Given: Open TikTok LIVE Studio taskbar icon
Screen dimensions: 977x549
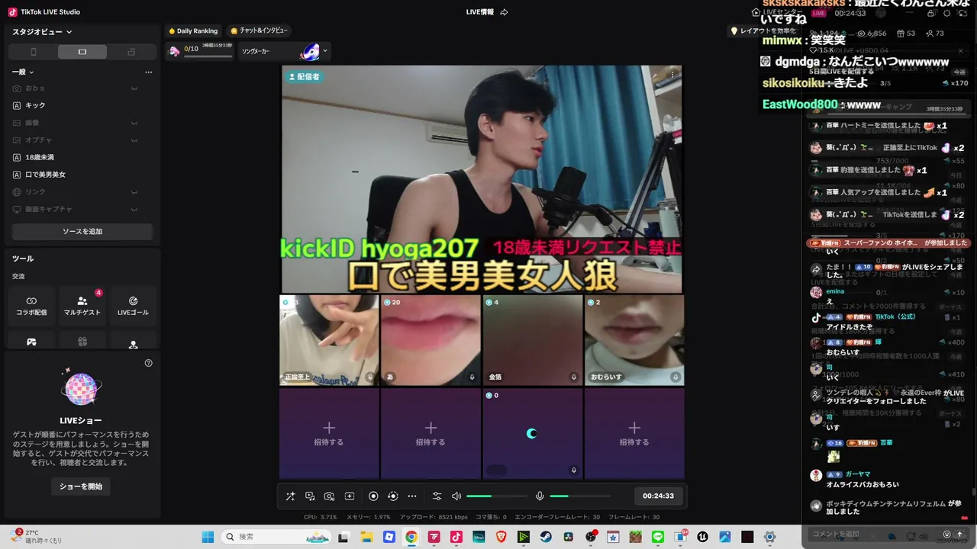Looking at the screenshot, I should [456, 537].
